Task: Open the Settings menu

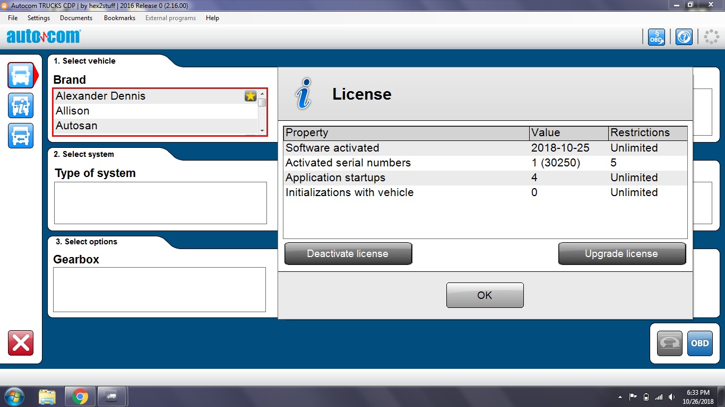Action: pyautogui.click(x=39, y=18)
